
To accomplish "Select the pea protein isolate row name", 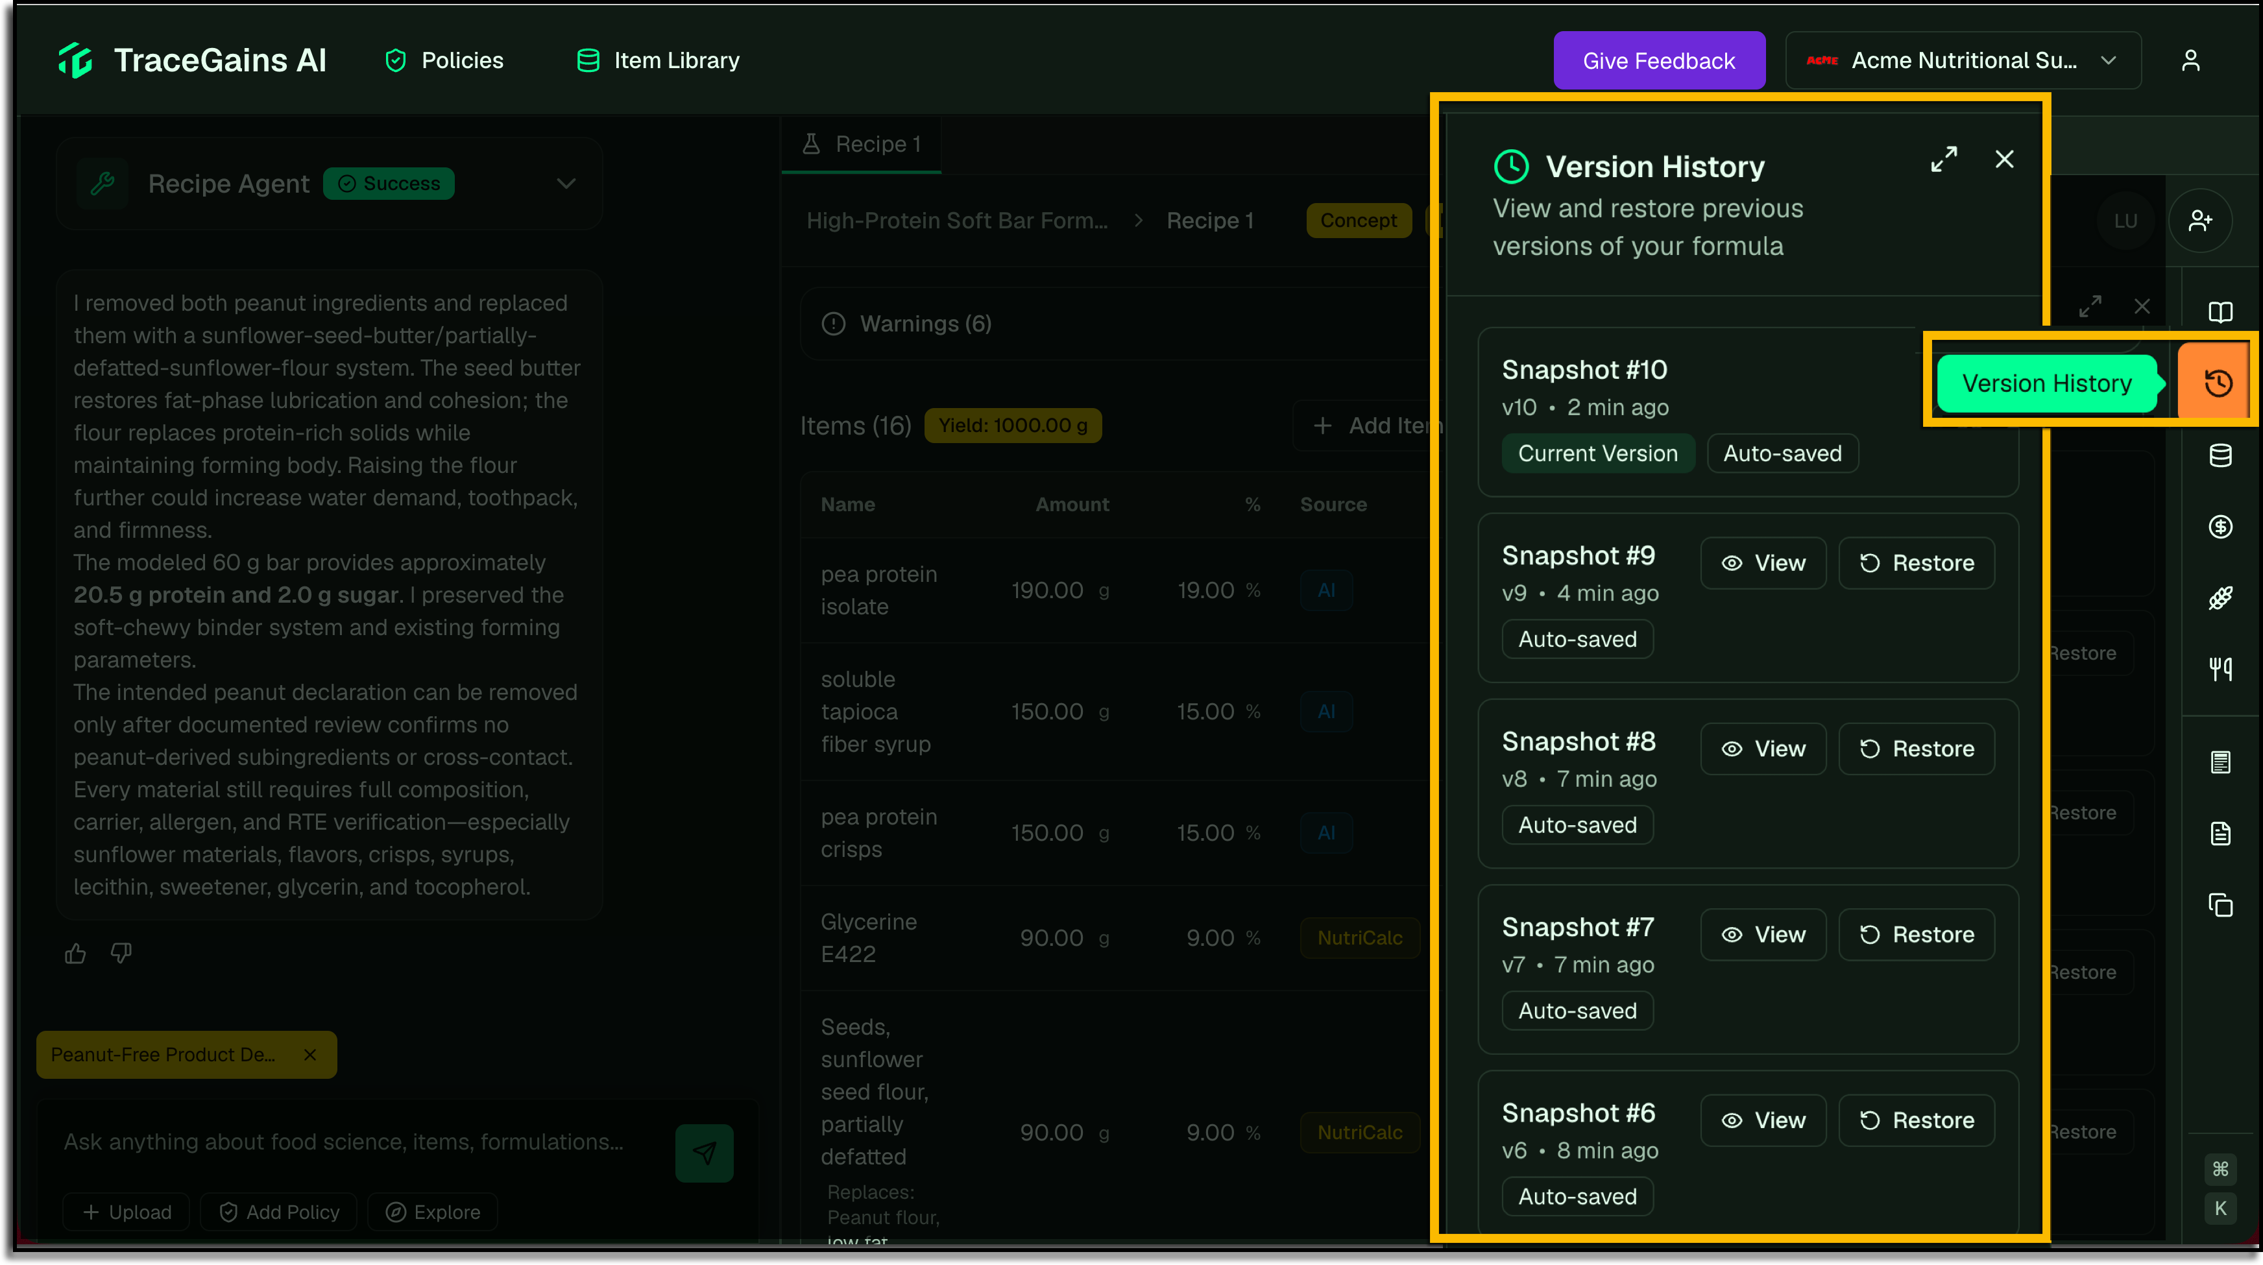I will (878, 590).
